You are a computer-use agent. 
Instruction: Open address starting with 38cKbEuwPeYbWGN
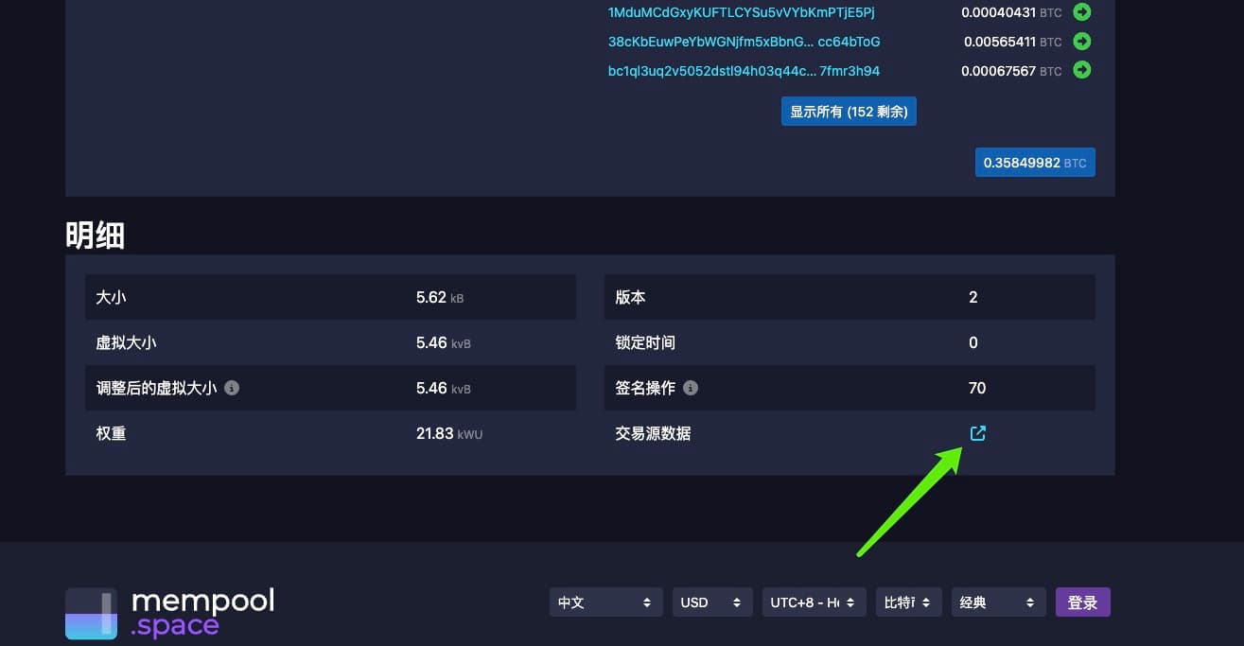(744, 42)
